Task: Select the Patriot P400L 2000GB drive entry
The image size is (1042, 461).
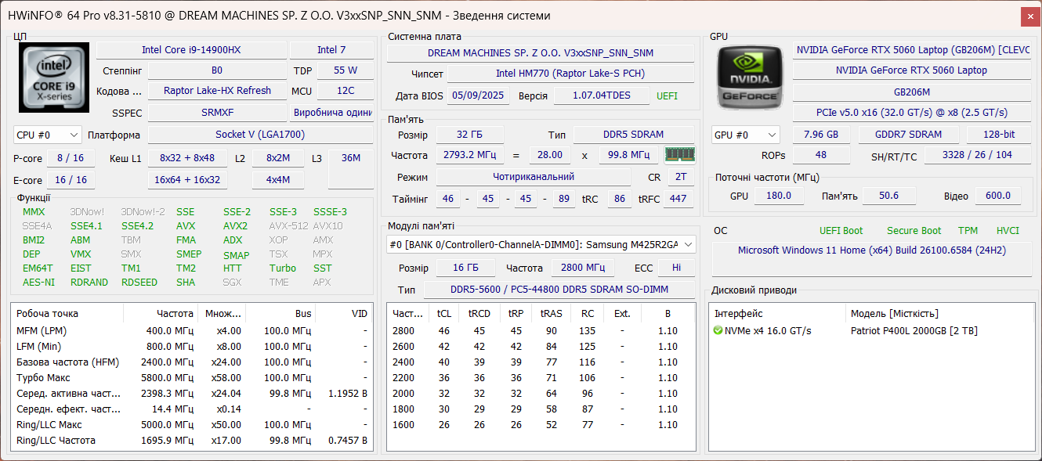Action: point(914,331)
